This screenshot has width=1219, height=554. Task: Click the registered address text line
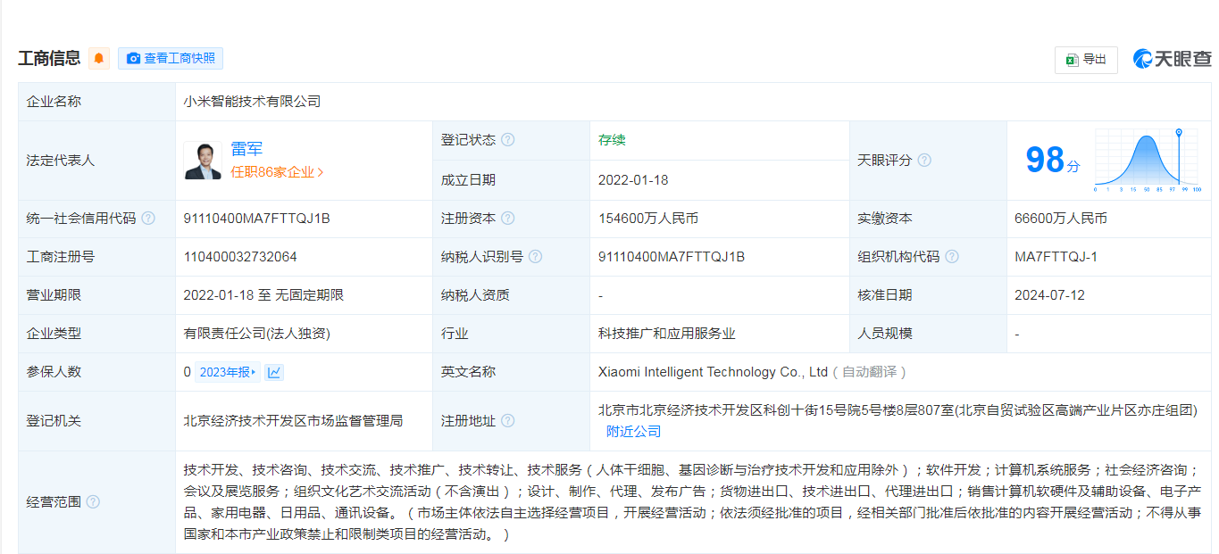[898, 411]
